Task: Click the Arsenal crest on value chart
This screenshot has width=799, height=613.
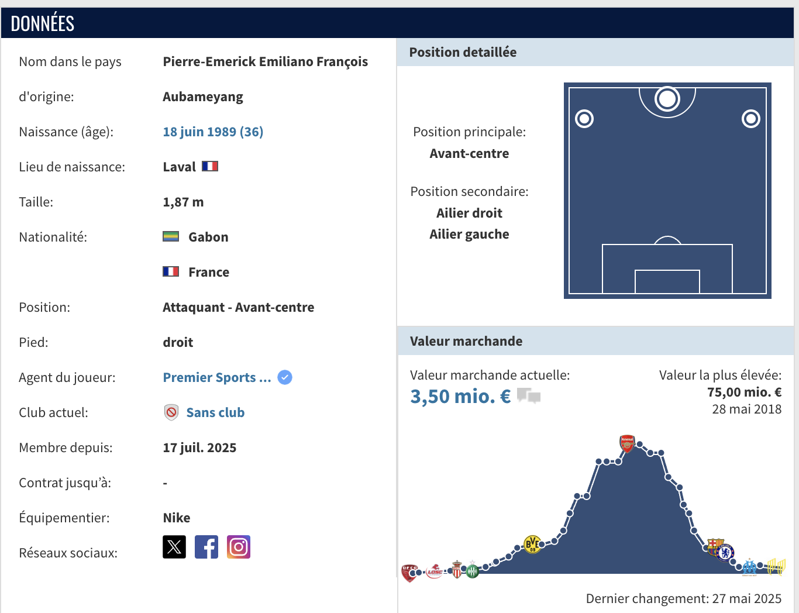Action: tap(627, 443)
